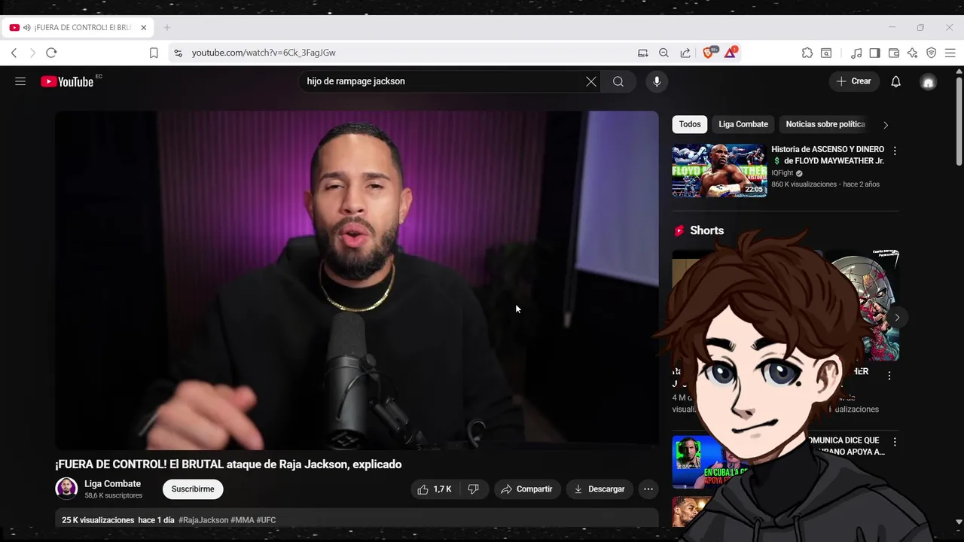The image size is (964, 542).
Task: Zoom out using address bar magnifier
Action: coord(664,53)
